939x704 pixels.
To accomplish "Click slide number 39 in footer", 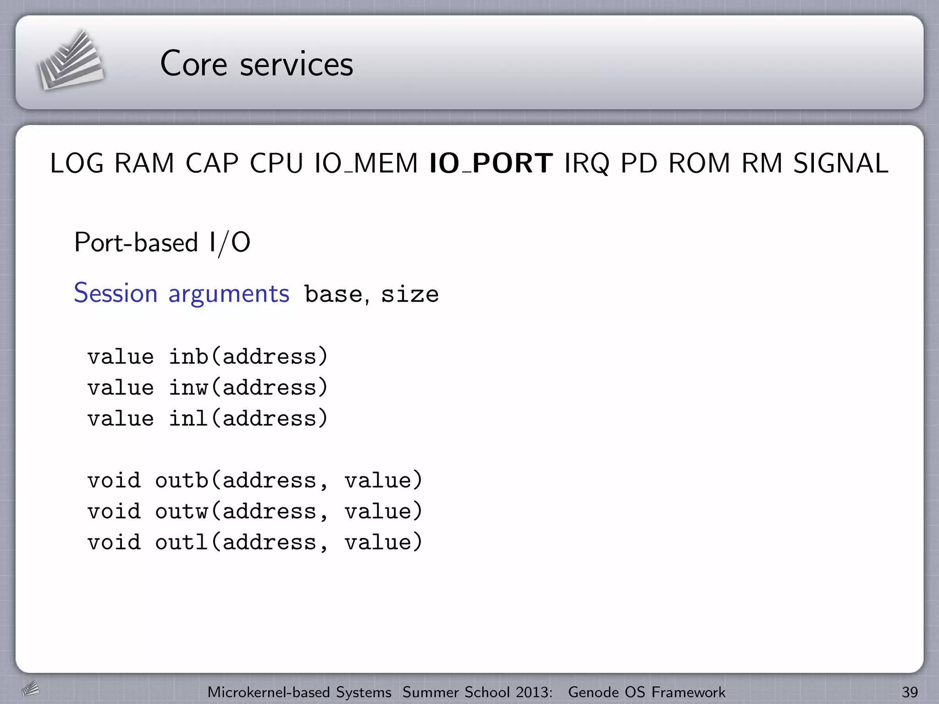I will click(910, 692).
